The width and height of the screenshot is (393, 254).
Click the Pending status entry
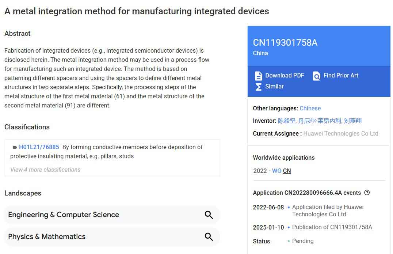coord(303,241)
